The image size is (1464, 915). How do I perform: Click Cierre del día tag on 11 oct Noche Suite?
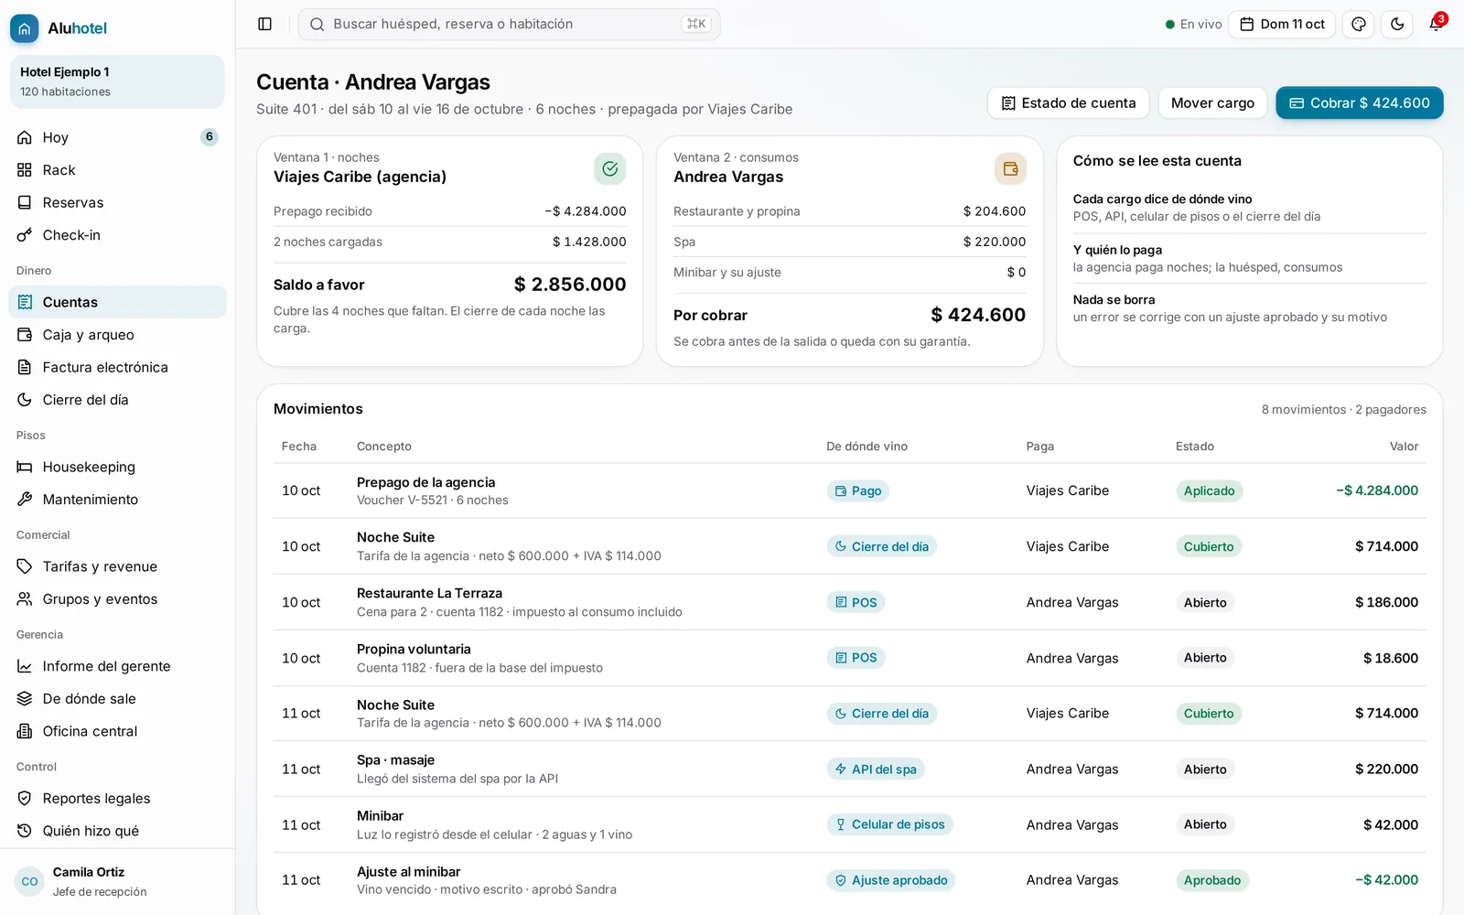click(x=881, y=714)
